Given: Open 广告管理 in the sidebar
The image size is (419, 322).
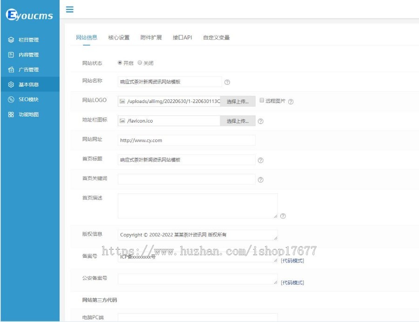Looking at the screenshot, I should pos(30,70).
